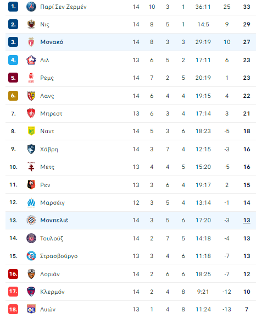Click the underlined 13 points for Μονπελιέ

point(247,220)
